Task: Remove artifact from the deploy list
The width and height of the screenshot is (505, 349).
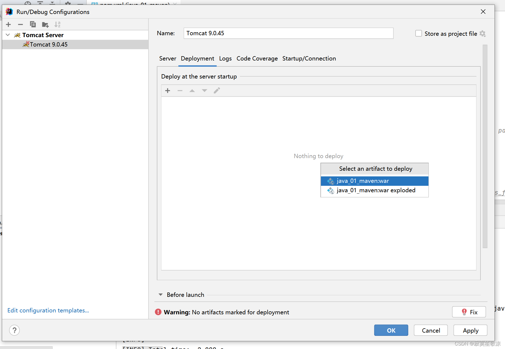Action: pyautogui.click(x=180, y=91)
